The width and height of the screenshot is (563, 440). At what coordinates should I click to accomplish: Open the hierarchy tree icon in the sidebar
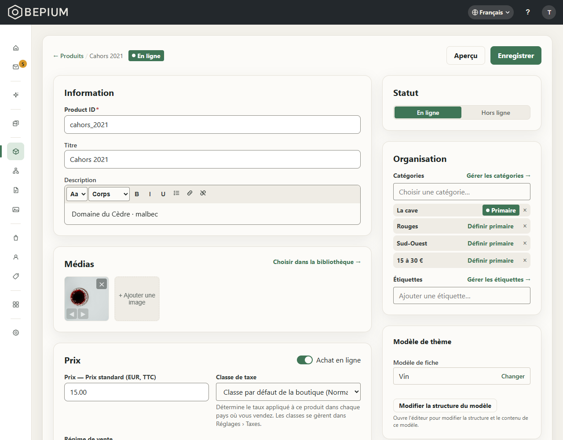point(16,171)
